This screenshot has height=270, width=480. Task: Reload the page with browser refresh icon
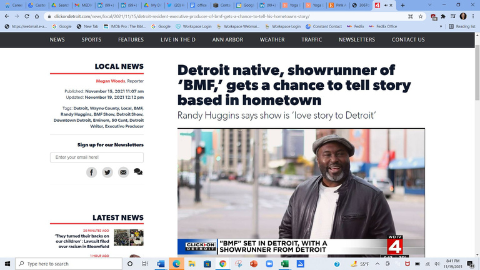[x=29, y=16]
